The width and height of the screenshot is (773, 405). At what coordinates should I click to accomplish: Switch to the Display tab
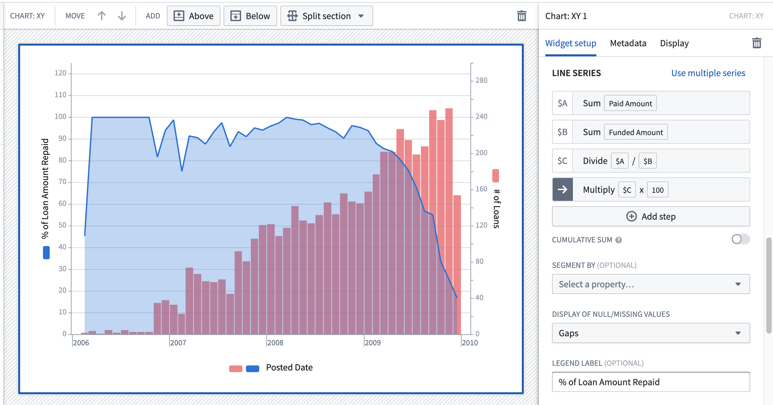674,43
